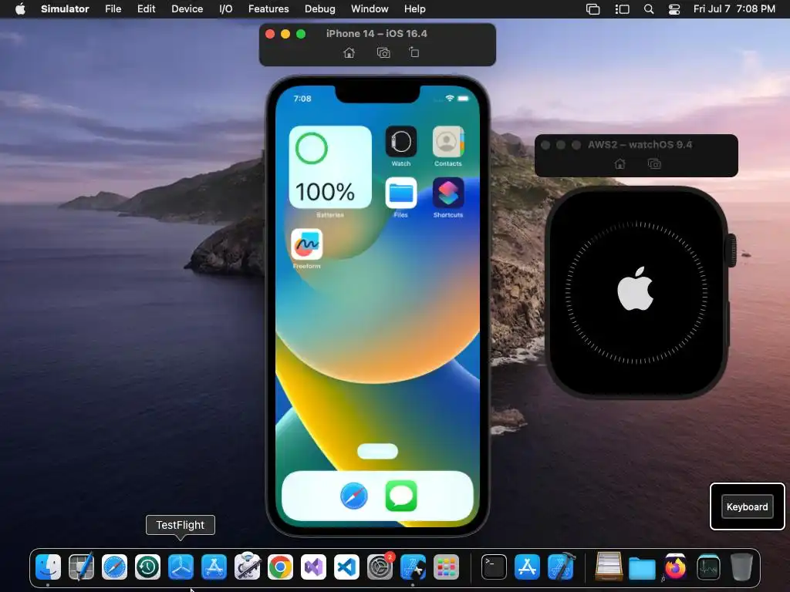
Task: Open the Window menu
Action: point(370,9)
